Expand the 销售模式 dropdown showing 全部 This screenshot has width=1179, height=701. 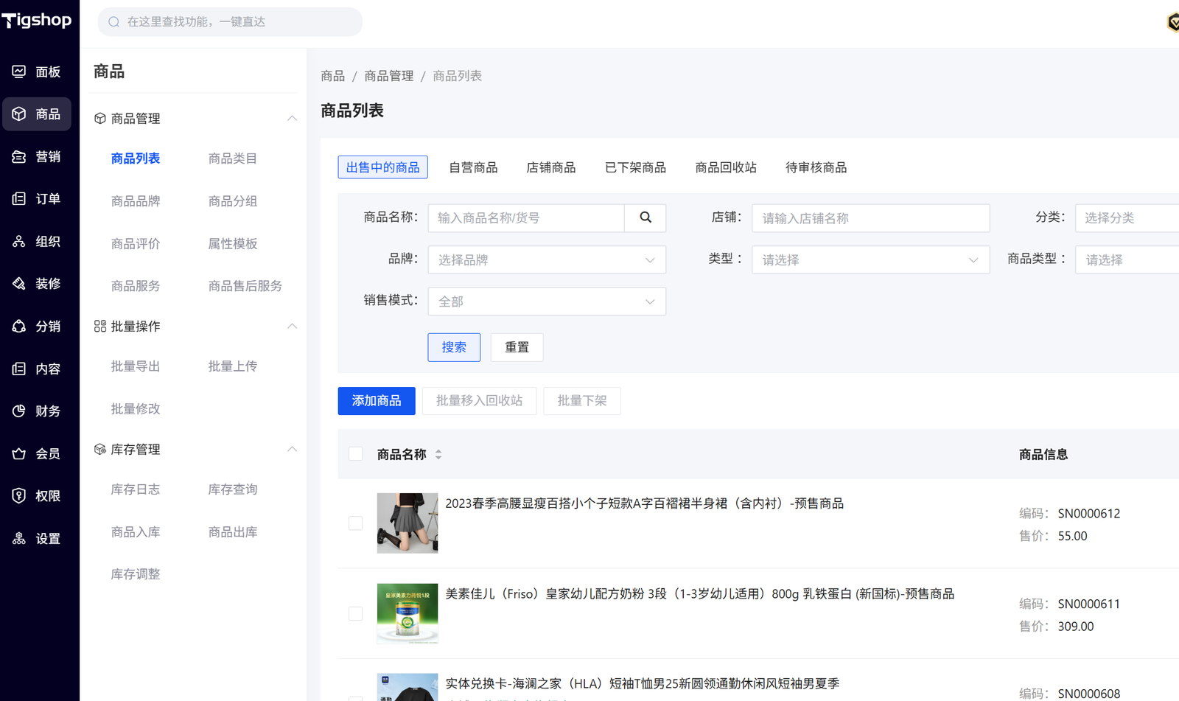point(546,301)
